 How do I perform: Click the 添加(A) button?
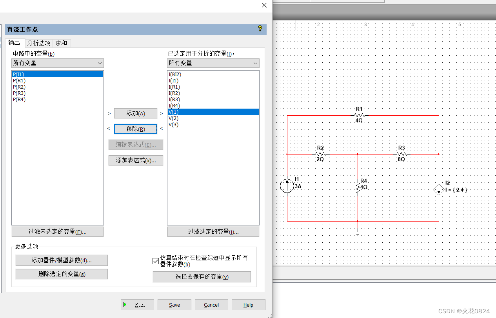pos(136,113)
